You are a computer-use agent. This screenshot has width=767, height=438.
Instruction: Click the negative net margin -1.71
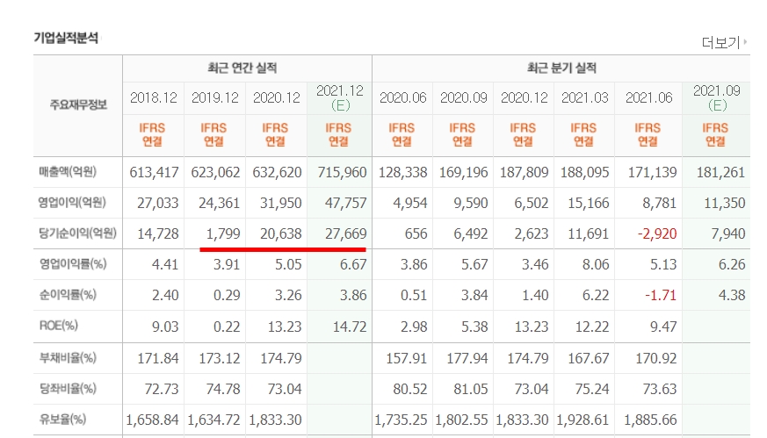661,296
